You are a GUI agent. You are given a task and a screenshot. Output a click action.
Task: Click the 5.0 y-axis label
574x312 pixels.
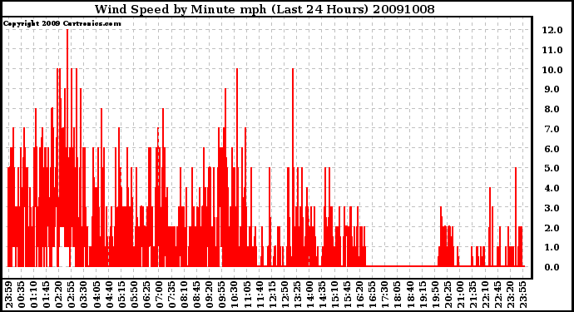coord(552,168)
